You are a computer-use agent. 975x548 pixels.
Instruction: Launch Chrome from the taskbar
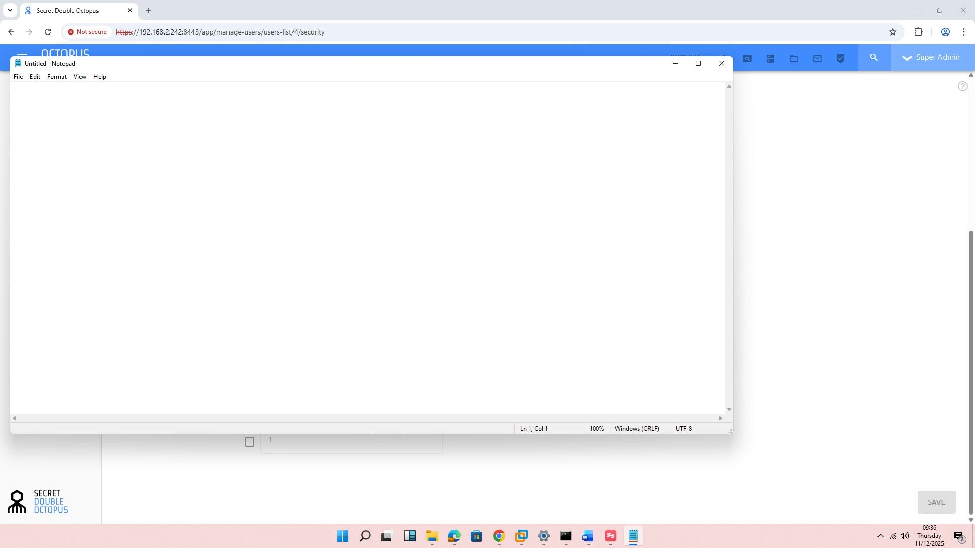(x=498, y=536)
